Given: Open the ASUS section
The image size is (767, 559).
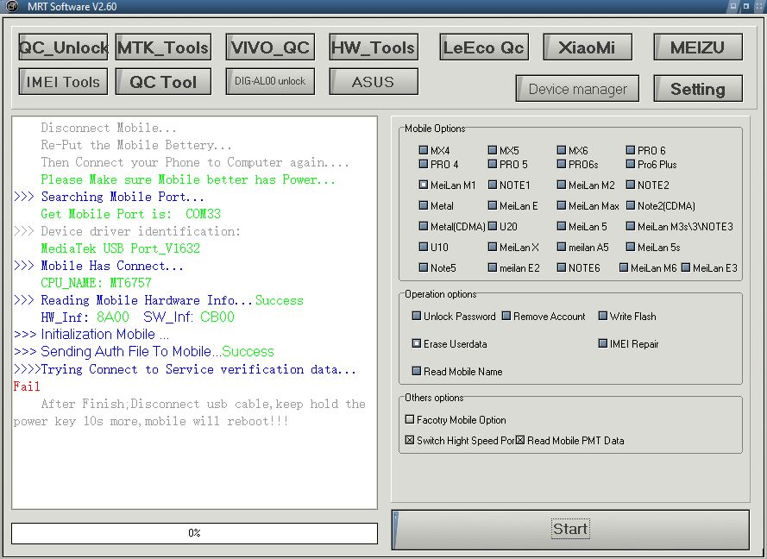Looking at the screenshot, I should coord(374,81).
